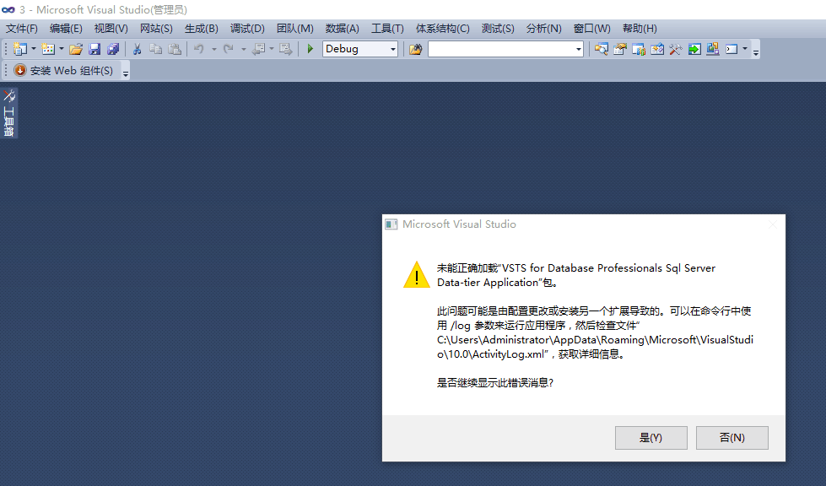Open the 帮助(H) menu
Viewport: 826px width, 486px height.
(x=640, y=29)
